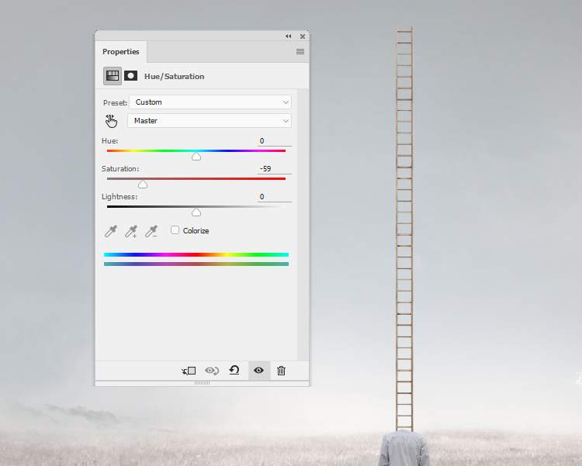This screenshot has width=582, height=466.
Task: Switch to the Properties tab
Action: pyautogui.click(x=120, y=52)
